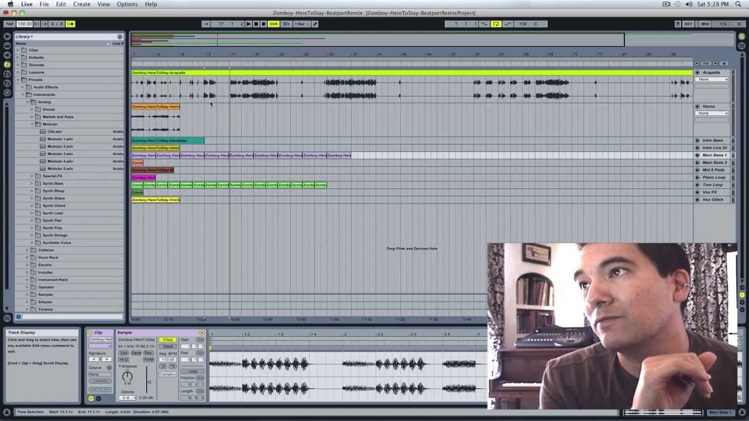Toggle the OVR overdub button
Viewport: 749px width, 421px height.
tap(273, 24)
